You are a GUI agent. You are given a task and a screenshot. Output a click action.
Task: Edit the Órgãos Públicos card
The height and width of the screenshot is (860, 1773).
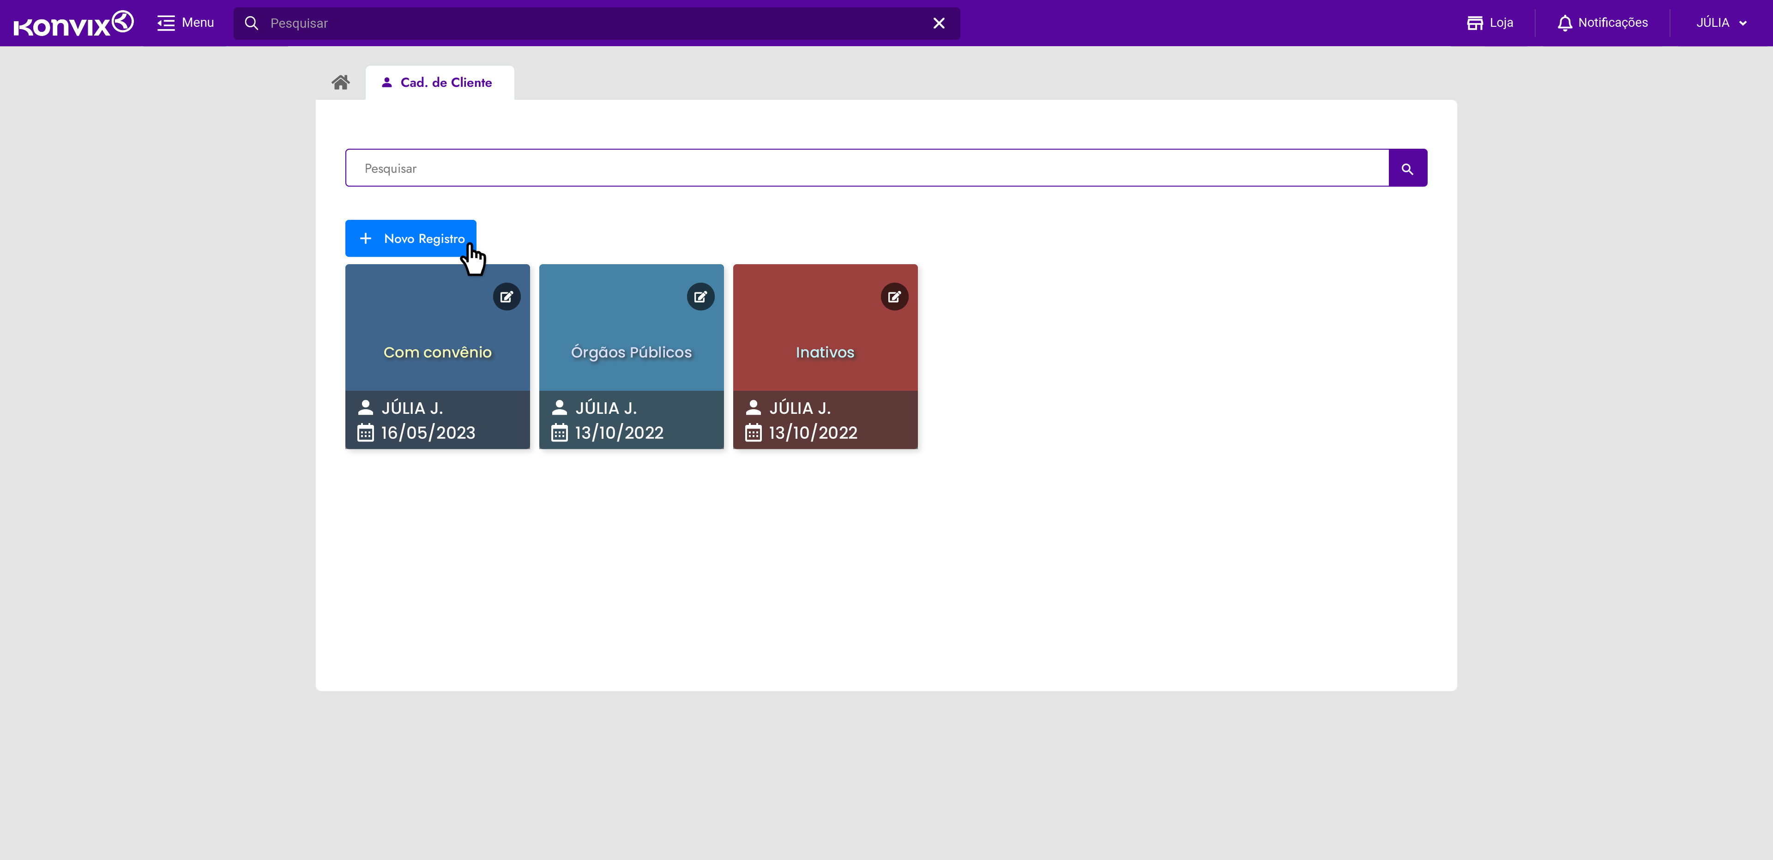700,297
